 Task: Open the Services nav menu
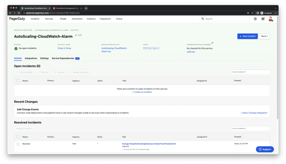[49, 19]
